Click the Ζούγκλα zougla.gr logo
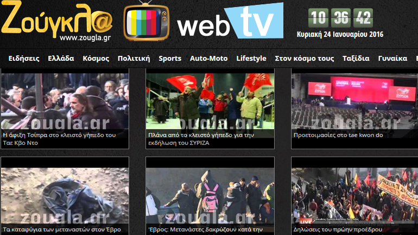418x235 pixels. point(57,21)
